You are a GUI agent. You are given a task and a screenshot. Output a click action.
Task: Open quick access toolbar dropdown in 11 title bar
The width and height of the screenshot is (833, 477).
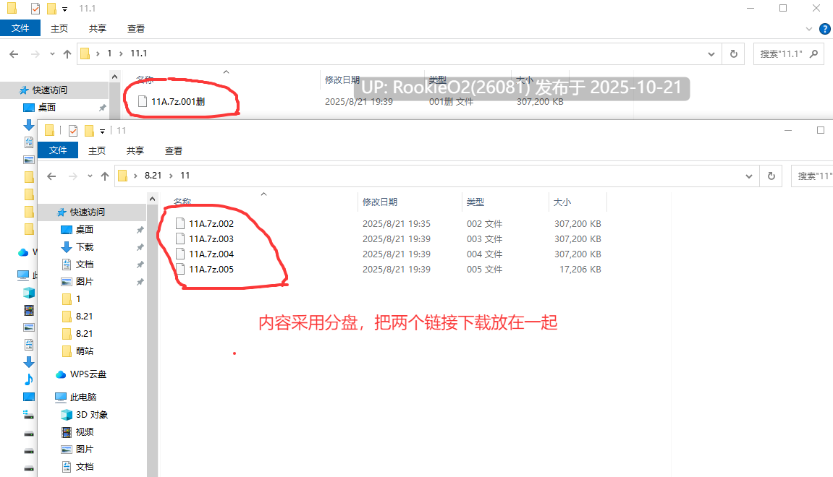pos(103,131)
